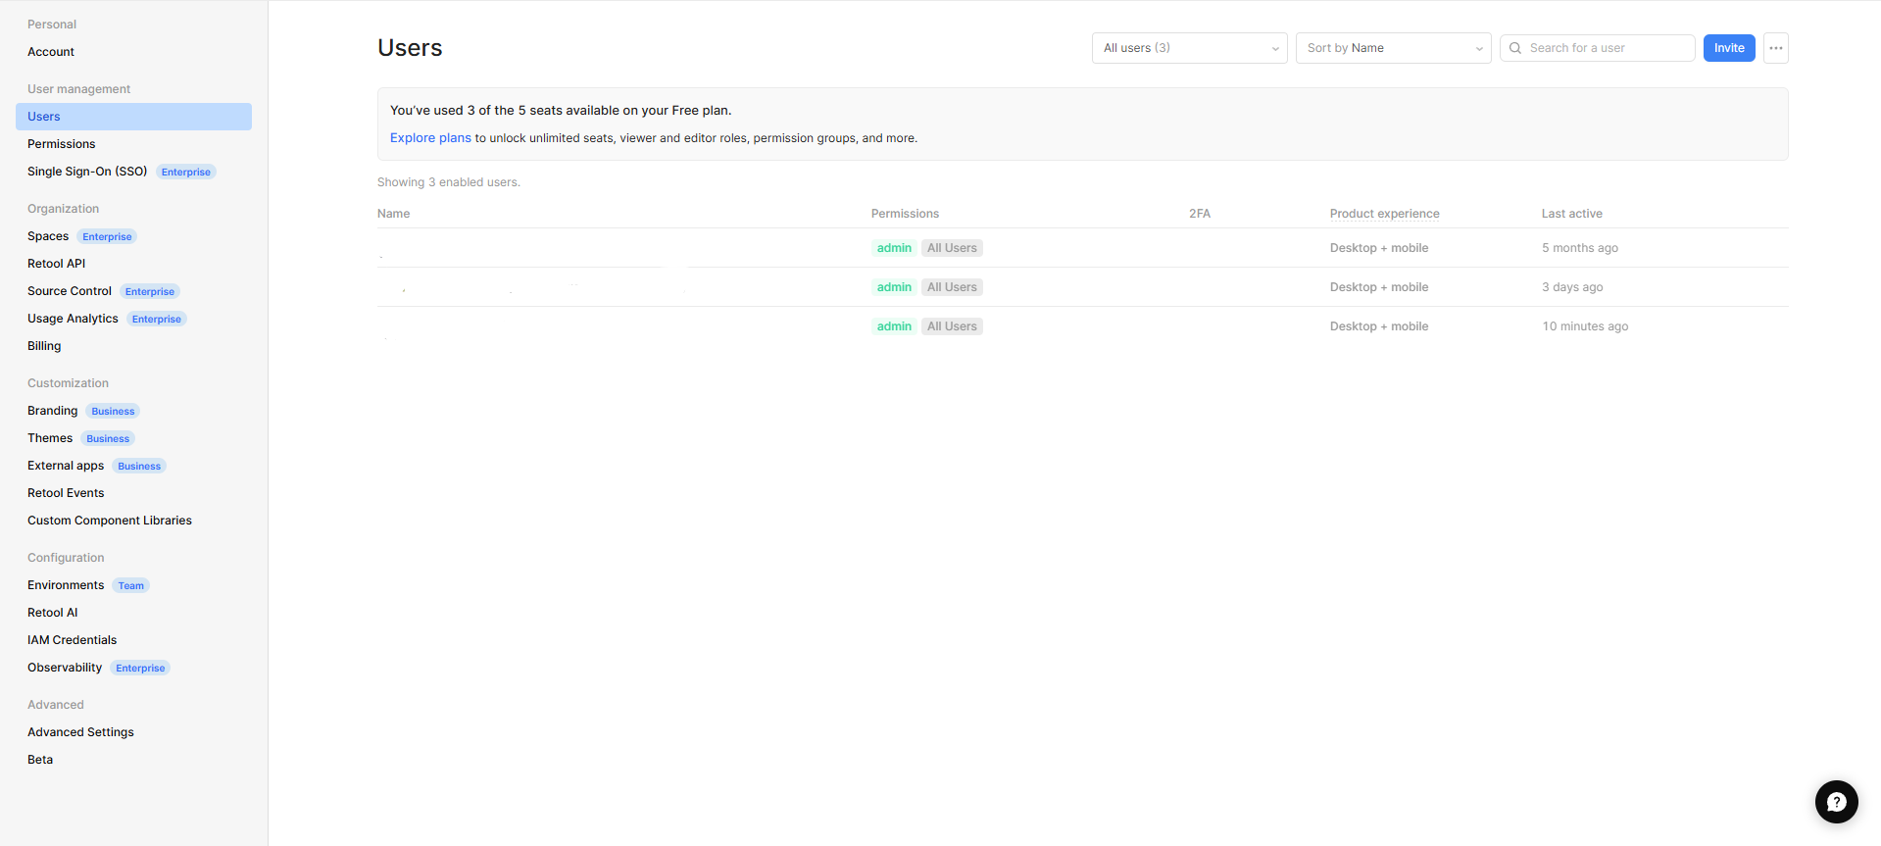The height and width of the screenshot is (846, 1881).
Task: Click the Product experience column header
Action: pos(1384,214)
